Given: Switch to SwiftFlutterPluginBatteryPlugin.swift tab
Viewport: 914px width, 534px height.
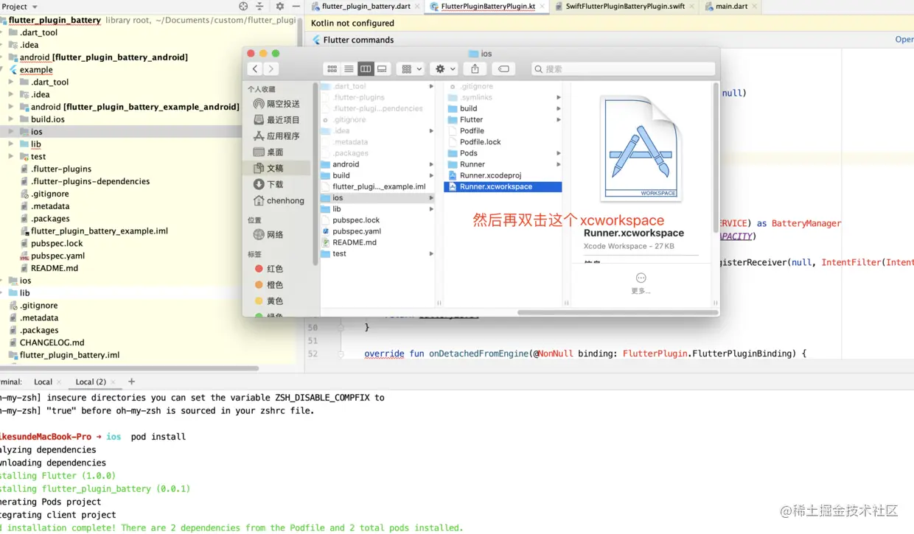Looking at the screenshot, I should (x=624, y=7).
